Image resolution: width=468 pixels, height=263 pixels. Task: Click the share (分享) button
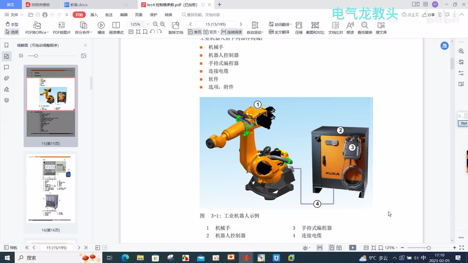pos(429,15)
